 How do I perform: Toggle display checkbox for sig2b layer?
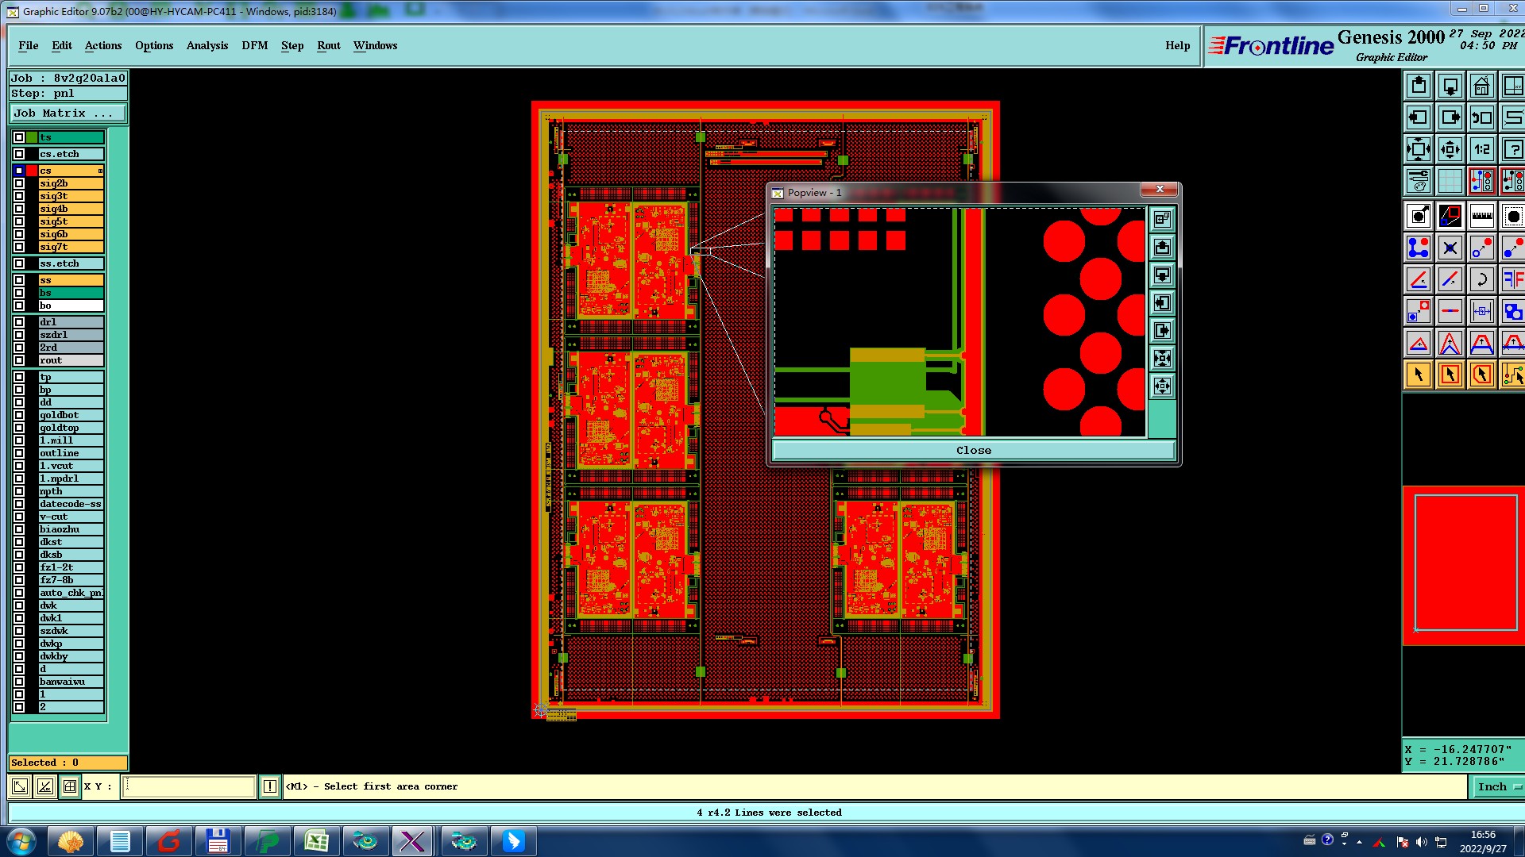pyautogui.click(x=19, y=183)
